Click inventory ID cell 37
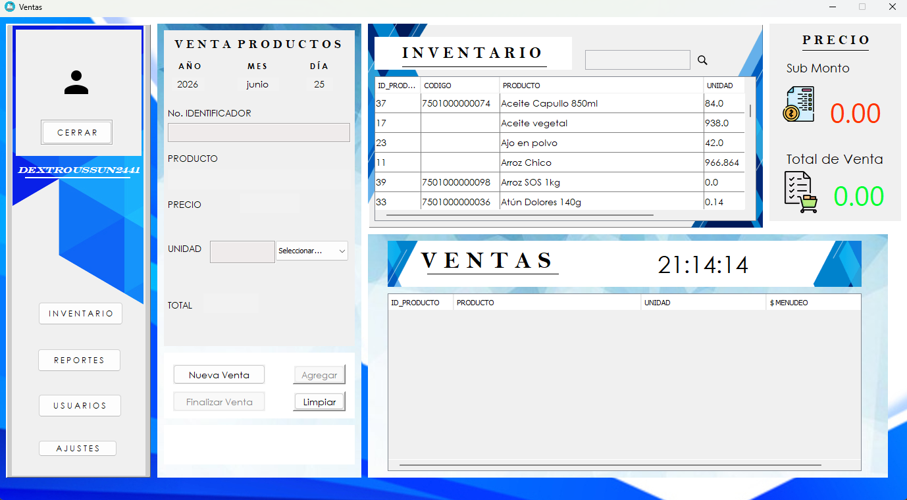The image size is (907, 500). pos(398,103)
